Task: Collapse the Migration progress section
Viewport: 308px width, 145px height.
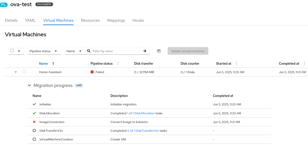Action: click(x=29, y=85)
